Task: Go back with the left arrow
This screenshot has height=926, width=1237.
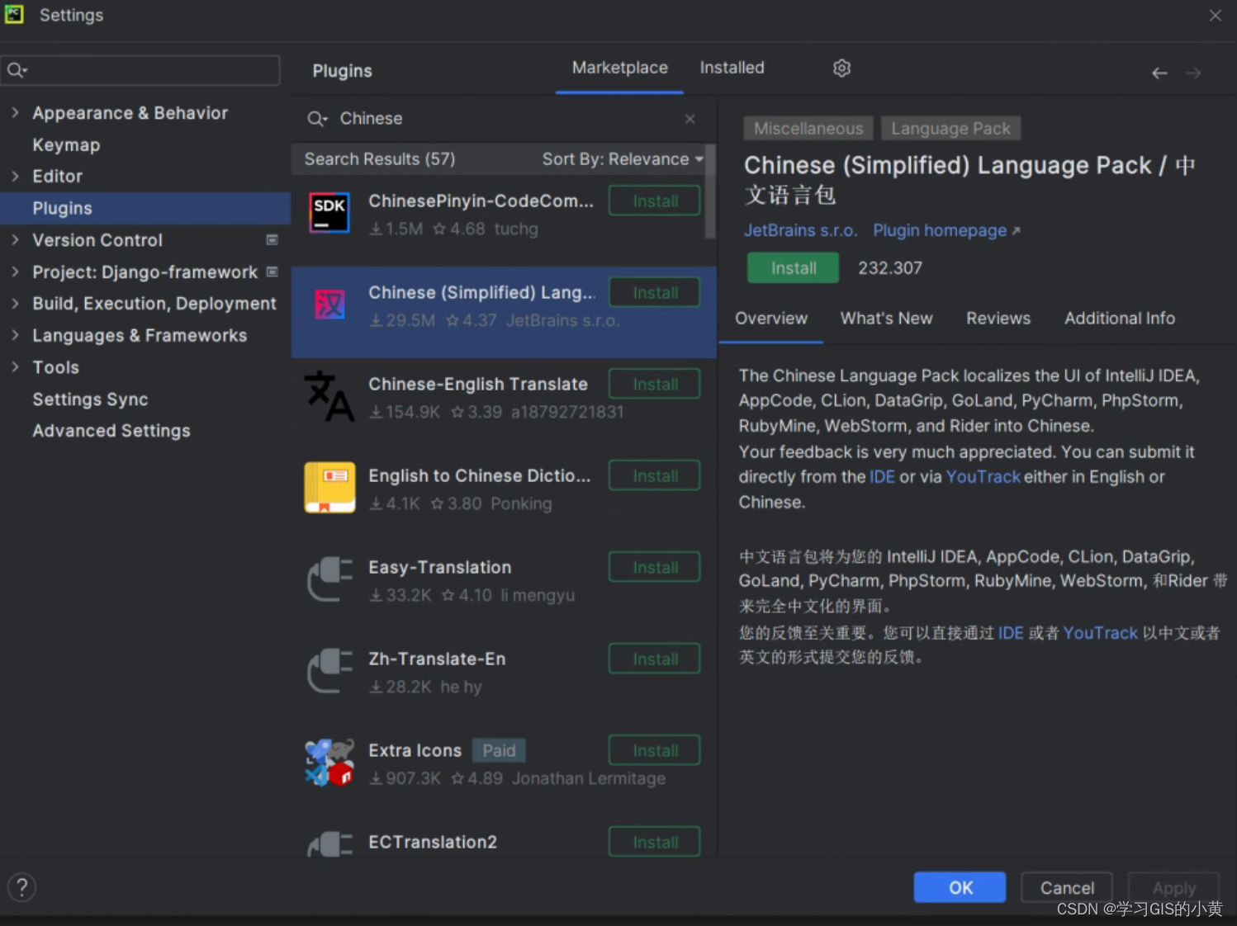Action: [1159, 73]
